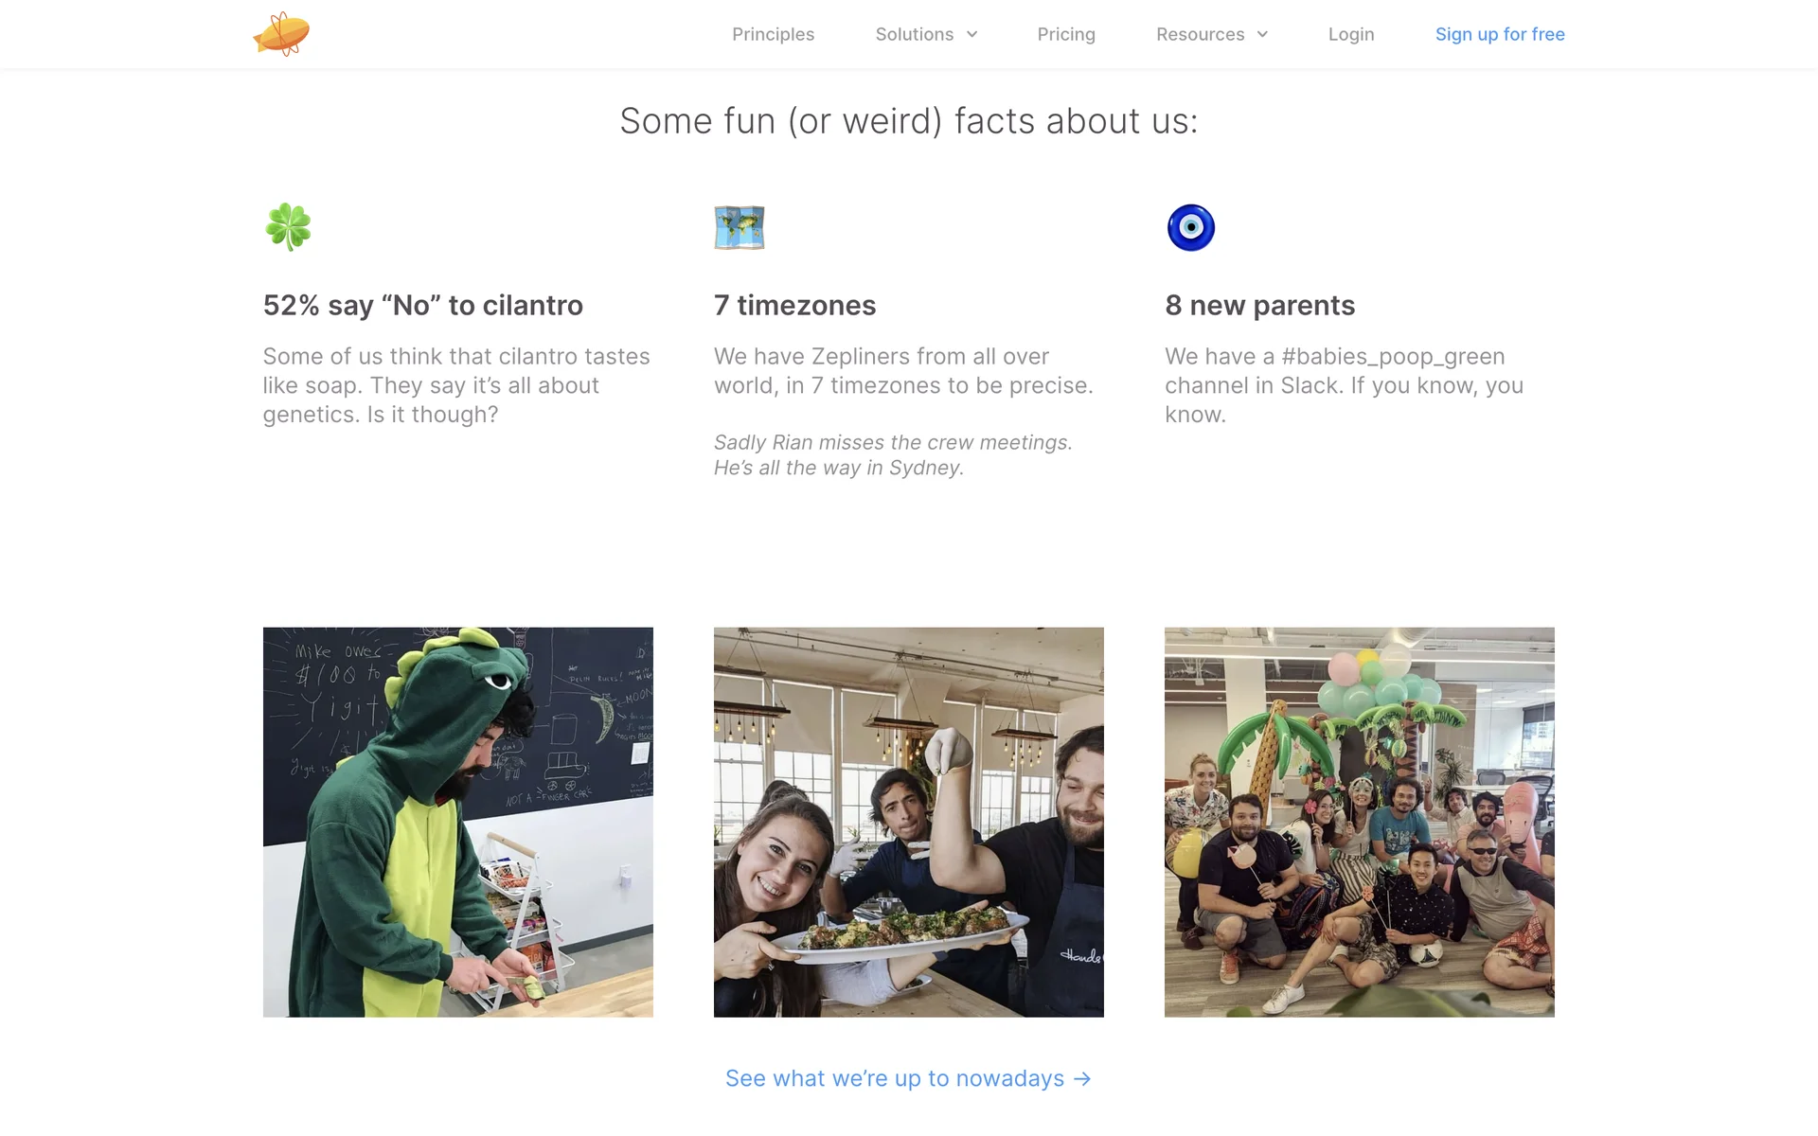Click the 8 new parents heading
This screenshot has width=1818, height=1136.
[x=1259, y=305]
